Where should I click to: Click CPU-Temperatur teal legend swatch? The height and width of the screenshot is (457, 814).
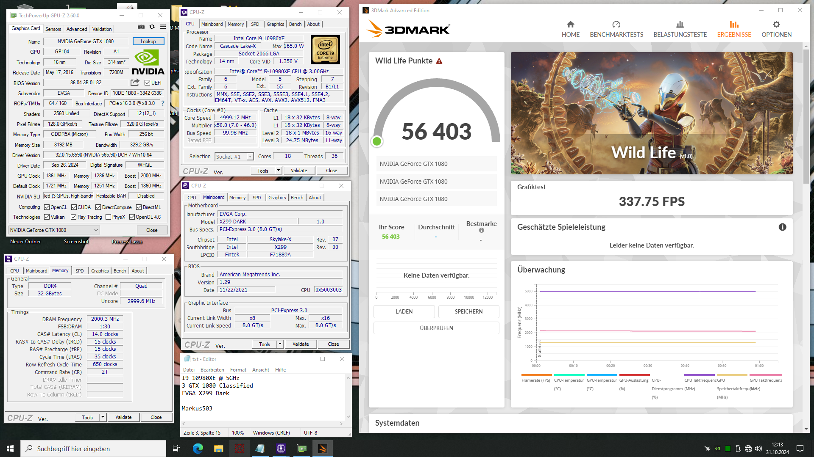pos(569,375)
